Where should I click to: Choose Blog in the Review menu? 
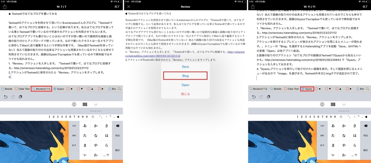pos(185,76)
